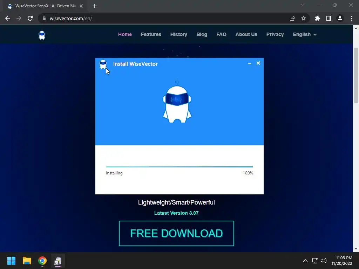This screenshot has width=359, height=269.
Task: Click the 'Installing' status text
Action: [x=114, y=173]
